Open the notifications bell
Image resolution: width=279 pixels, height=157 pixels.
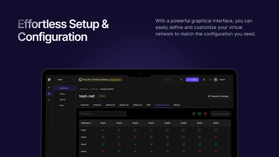pos(210,80)
